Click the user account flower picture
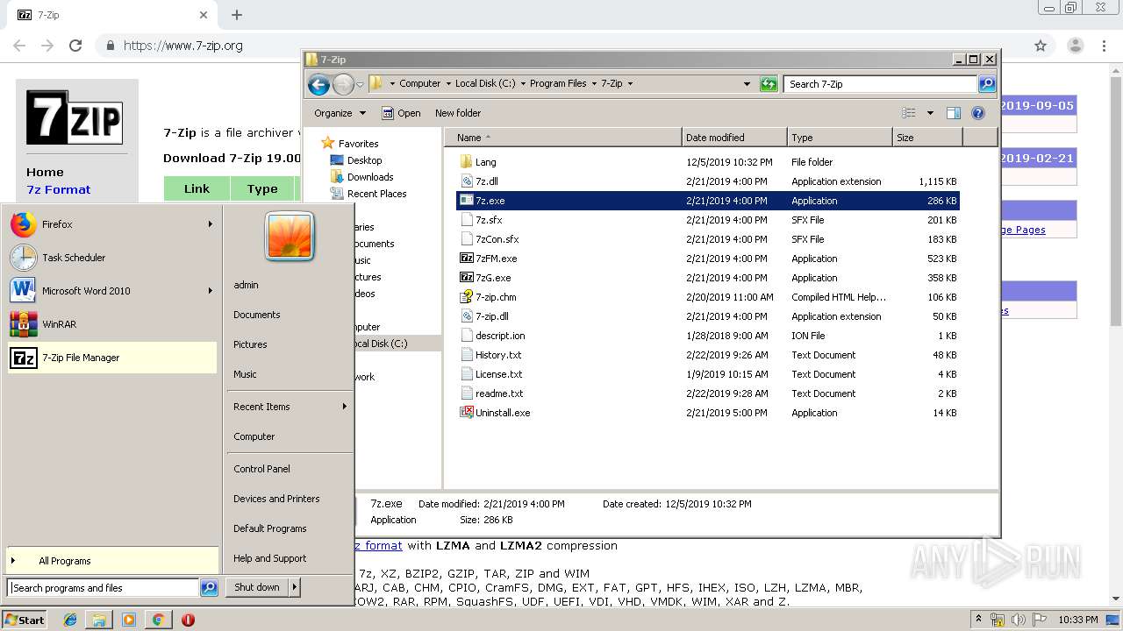This screenshot has height=631, width=1123. tap(290, 237)
